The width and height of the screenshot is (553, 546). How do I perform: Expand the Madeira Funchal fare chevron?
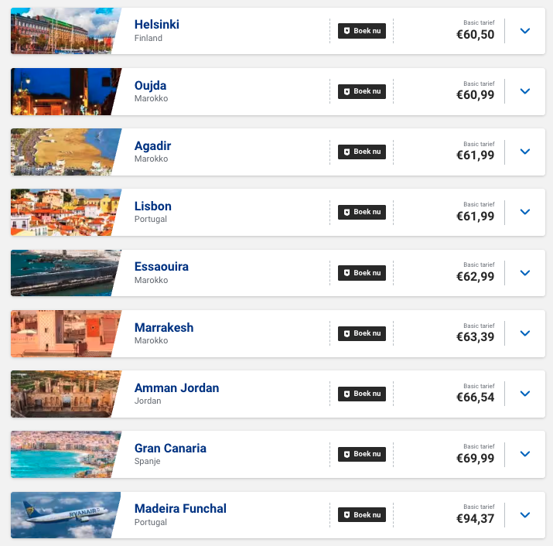[525, 515]
